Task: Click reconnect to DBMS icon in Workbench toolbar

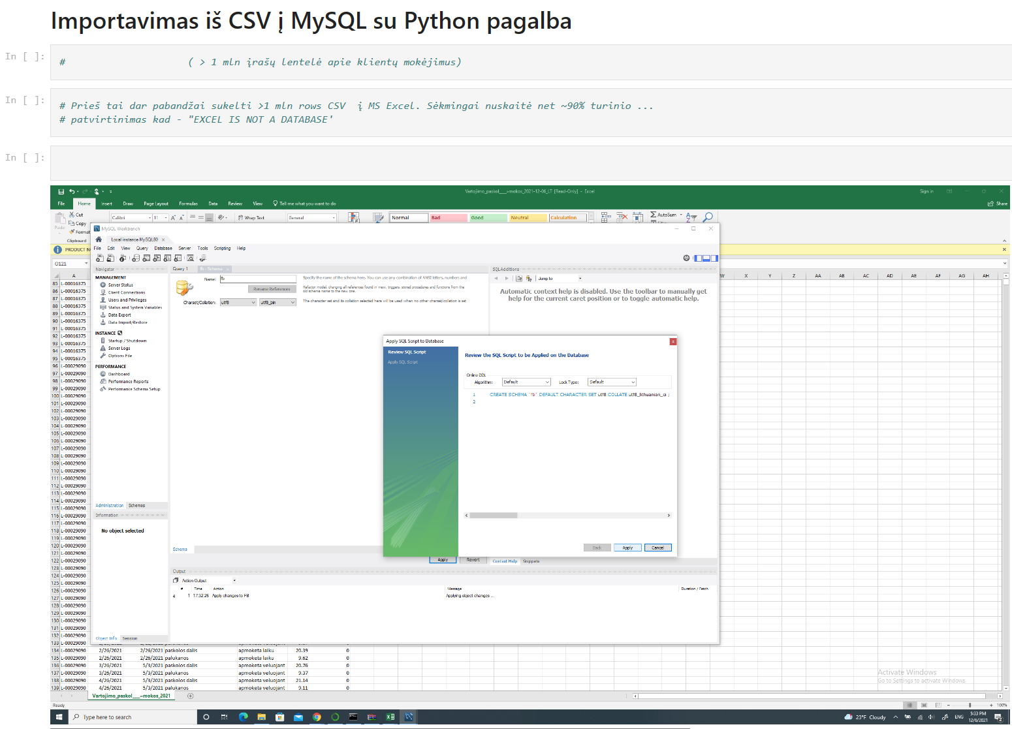Action: tap(202, 258)
